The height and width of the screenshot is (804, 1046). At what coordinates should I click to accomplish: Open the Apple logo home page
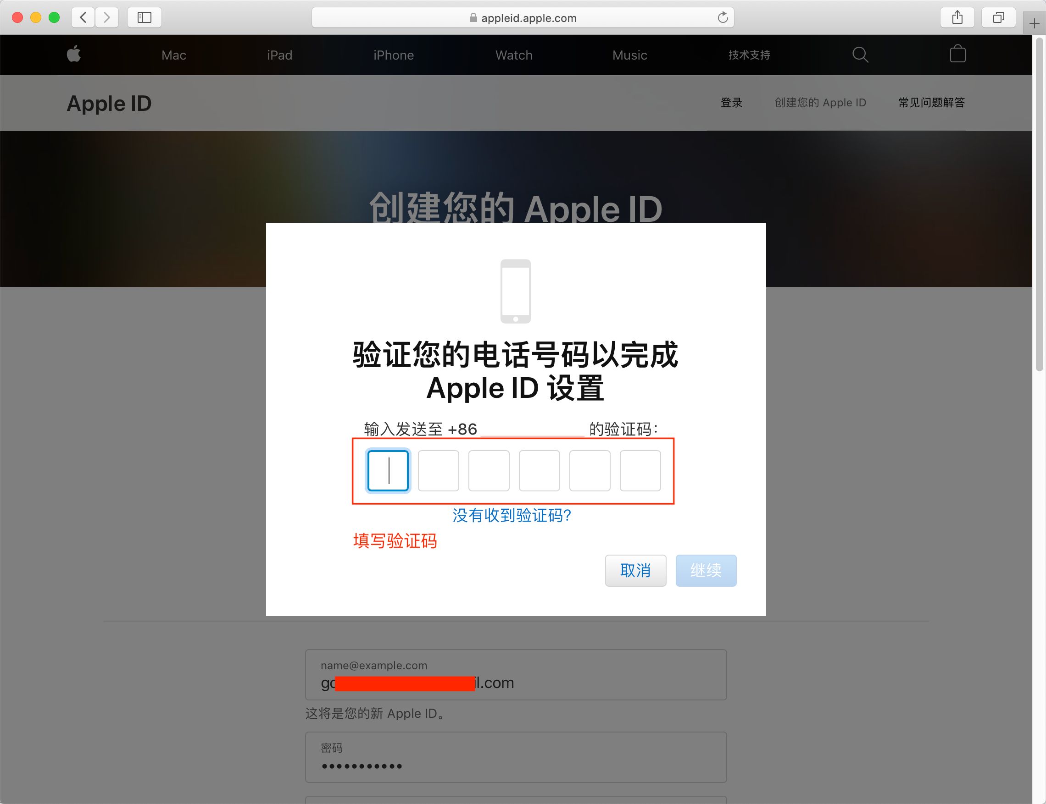tap(74, 55)
